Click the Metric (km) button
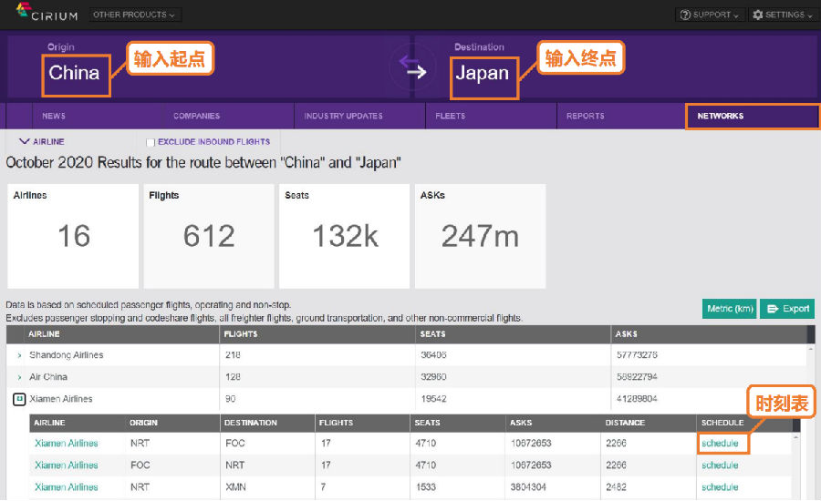The height and width of the screenshot is (501, 821). click(729, 309)
